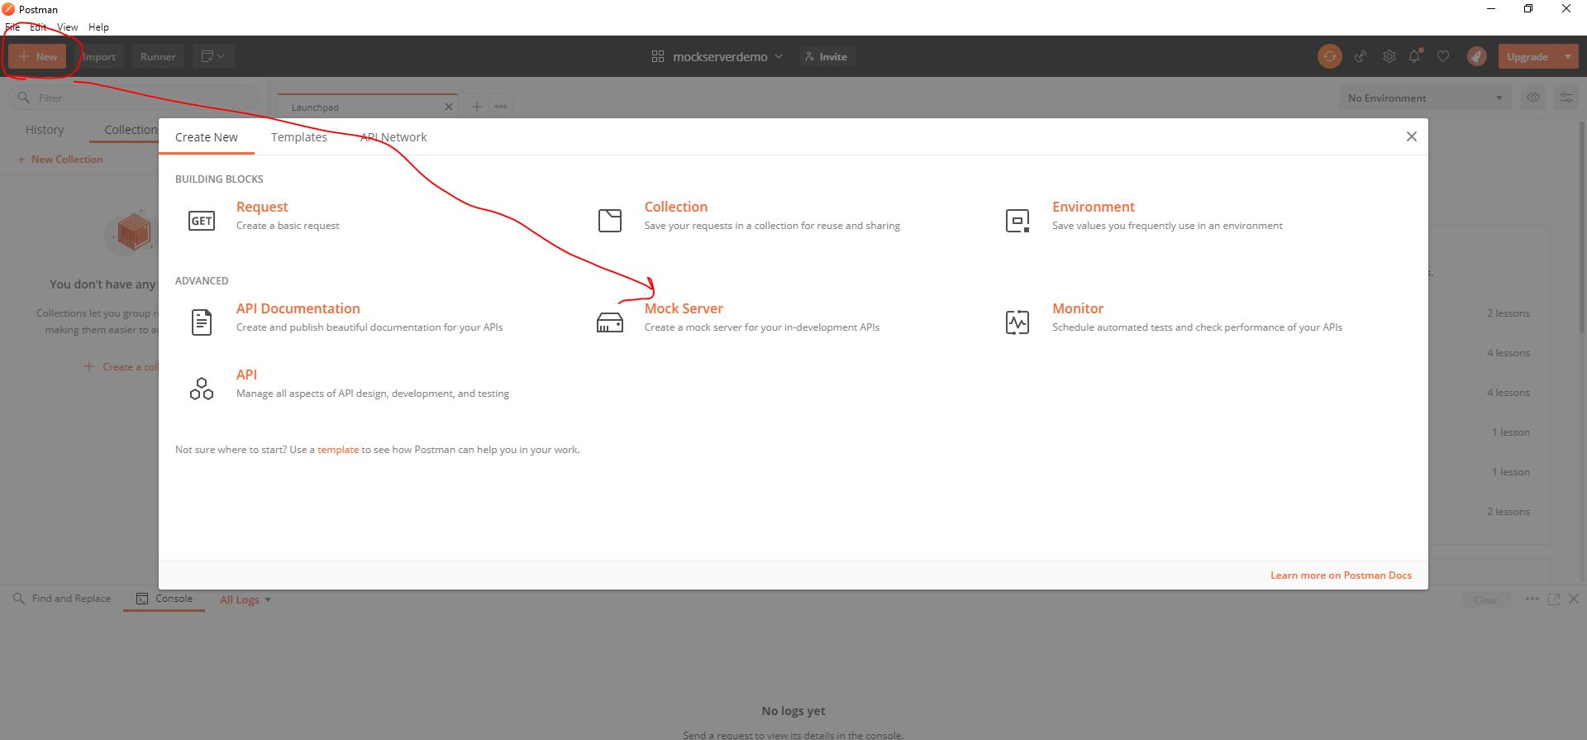Click the workspace grid icon
Viewport: 1587px width, 740px height.
658,56
